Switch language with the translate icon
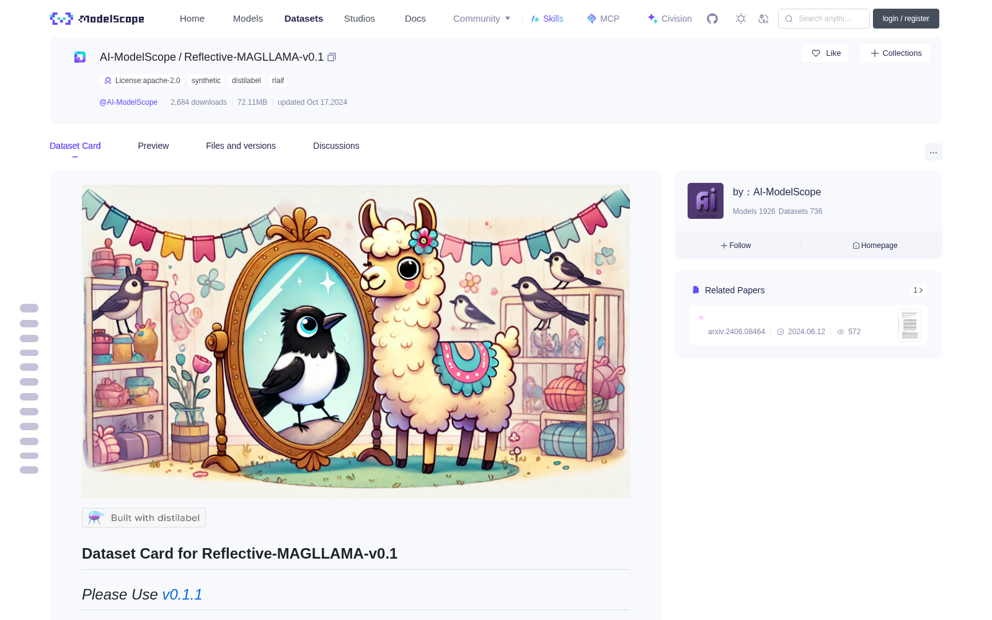992x620 pixels. coord(763,19)
